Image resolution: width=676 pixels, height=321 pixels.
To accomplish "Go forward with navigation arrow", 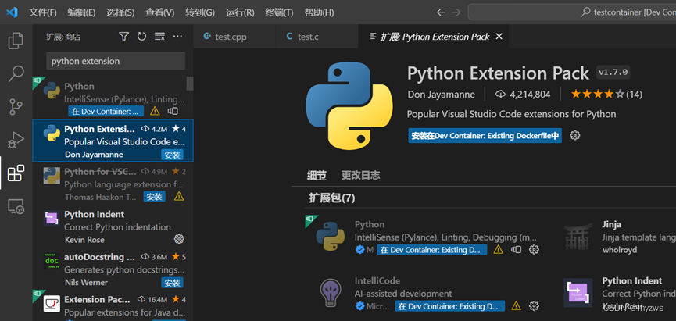I will tap(456, 12).
